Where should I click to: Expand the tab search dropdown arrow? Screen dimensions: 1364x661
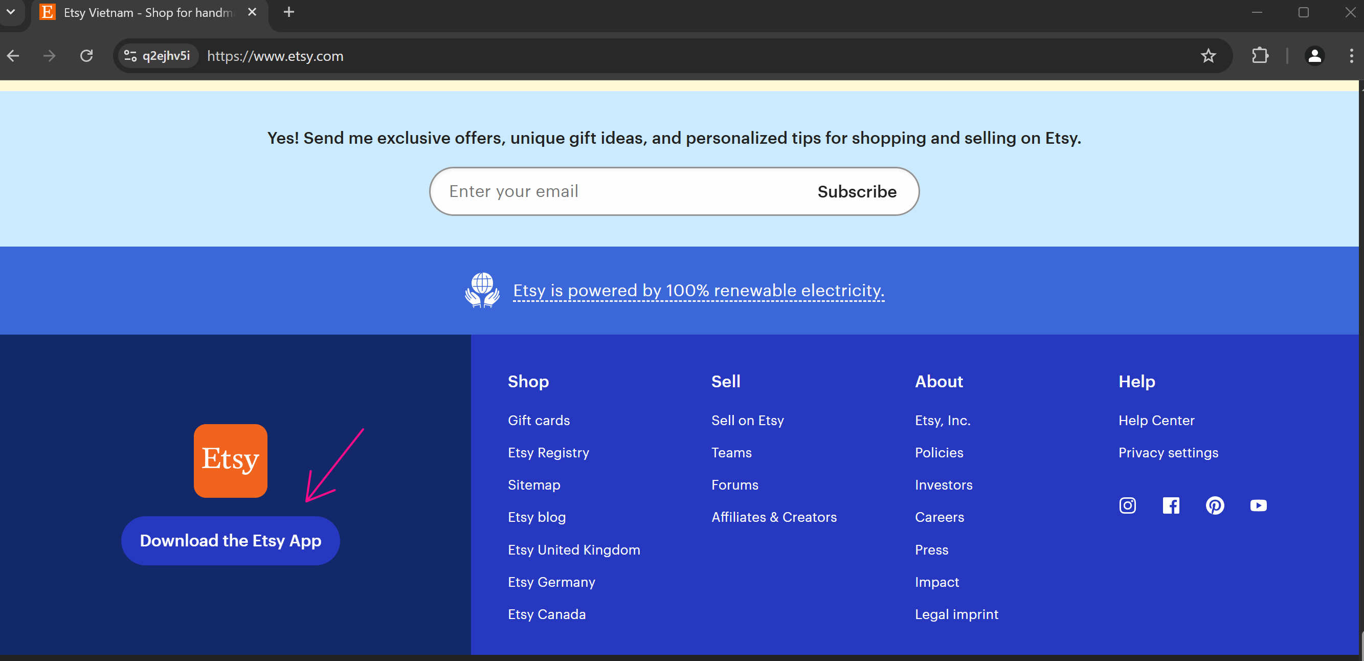tap(11, 12)
